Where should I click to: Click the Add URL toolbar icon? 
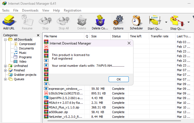tap(9, 21)
